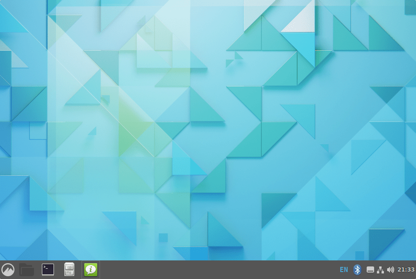Open the sound volume speaker icon
Viewport: 416px width, 279px height.
coord(390,270)
